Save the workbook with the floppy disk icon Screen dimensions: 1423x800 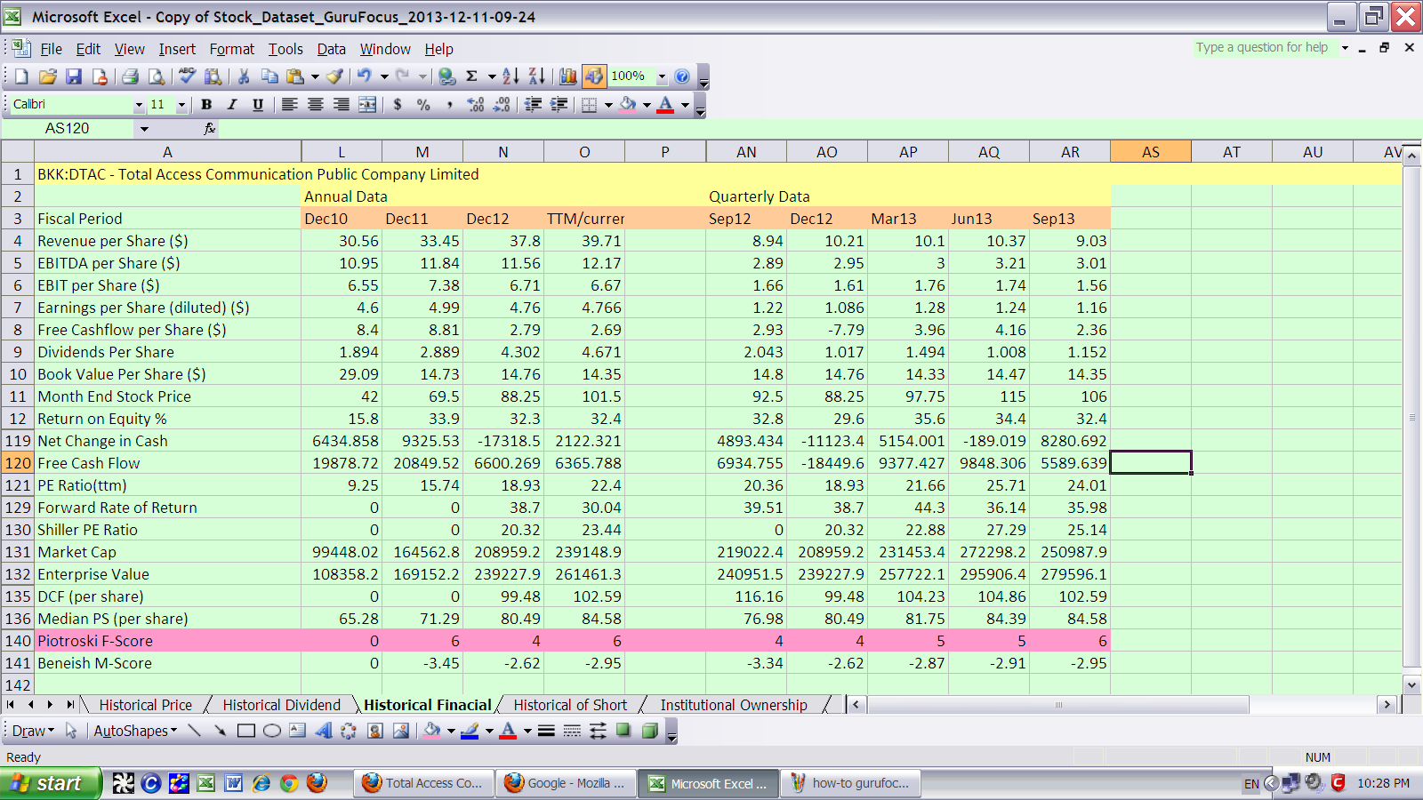[x=74, y=76]
